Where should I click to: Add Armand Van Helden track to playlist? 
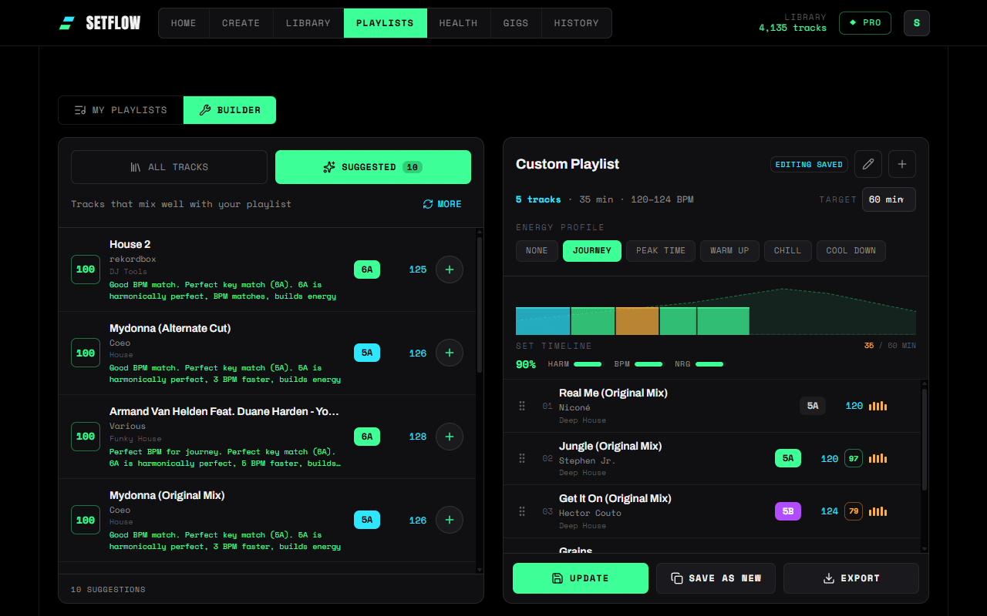[x=450, y=437]
